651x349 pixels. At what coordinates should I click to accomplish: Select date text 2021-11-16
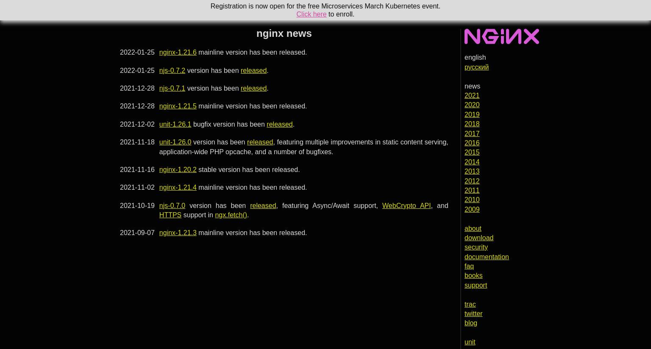point(137,169)
